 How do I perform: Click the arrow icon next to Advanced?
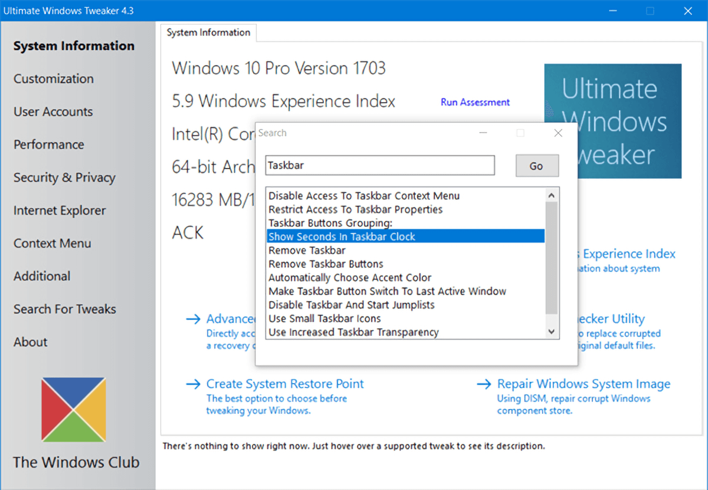193,319
